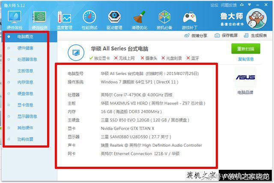Switch to 硬件健康 in the sidebar

point(25,48)
